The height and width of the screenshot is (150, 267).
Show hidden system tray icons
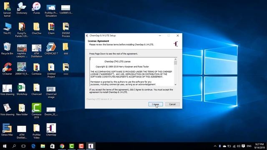point(215,146)
